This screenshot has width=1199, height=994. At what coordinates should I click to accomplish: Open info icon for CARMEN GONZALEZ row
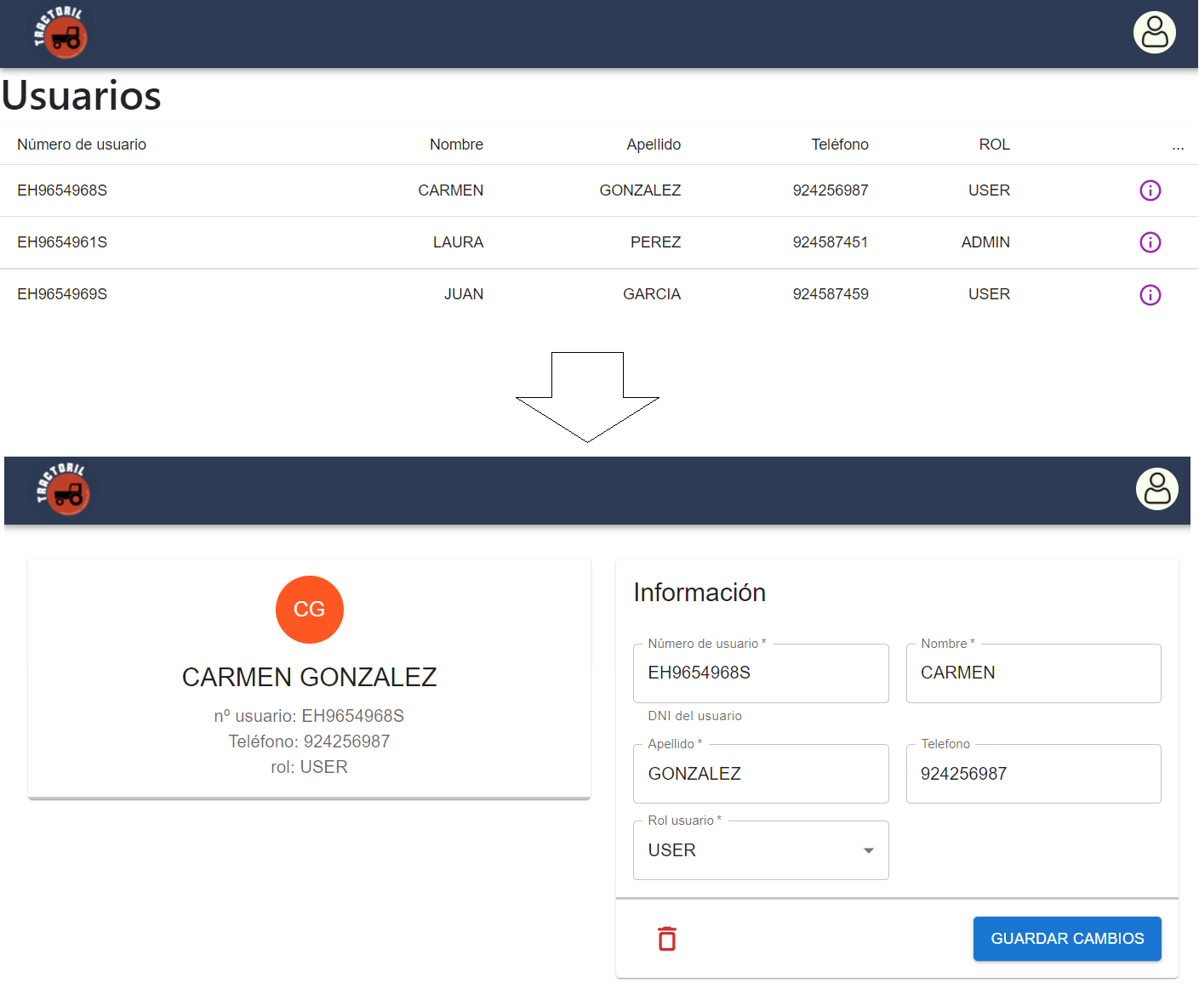point(1150,190)
